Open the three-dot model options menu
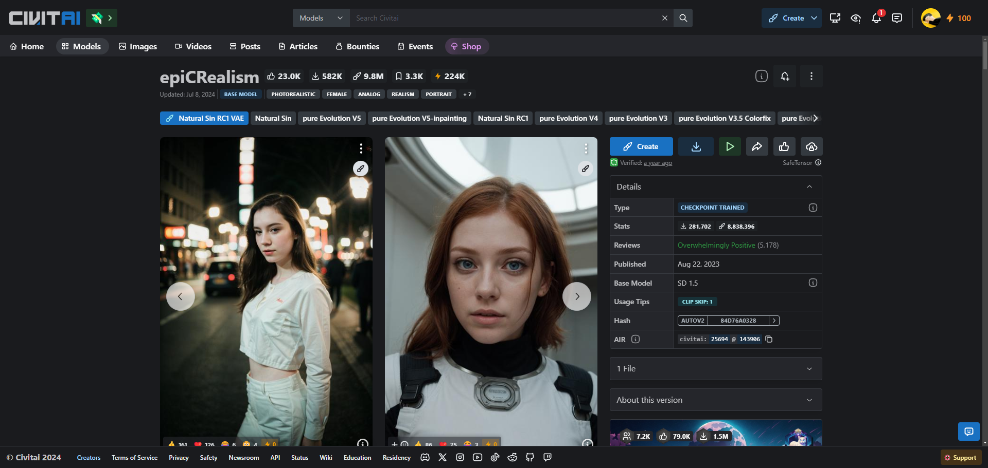Viewport: 988px width, 468px height. tap(811, 77)
